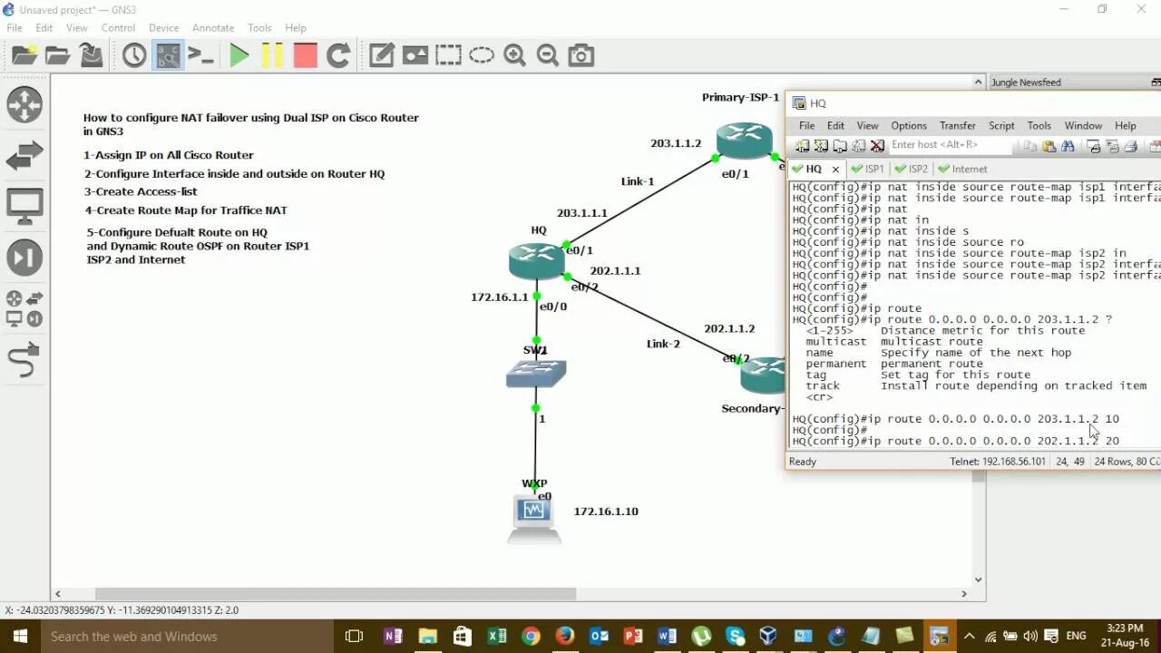Select the HQ router in topology
Viewport: 1161px width, 653px height.
click(x=536, y=261)
